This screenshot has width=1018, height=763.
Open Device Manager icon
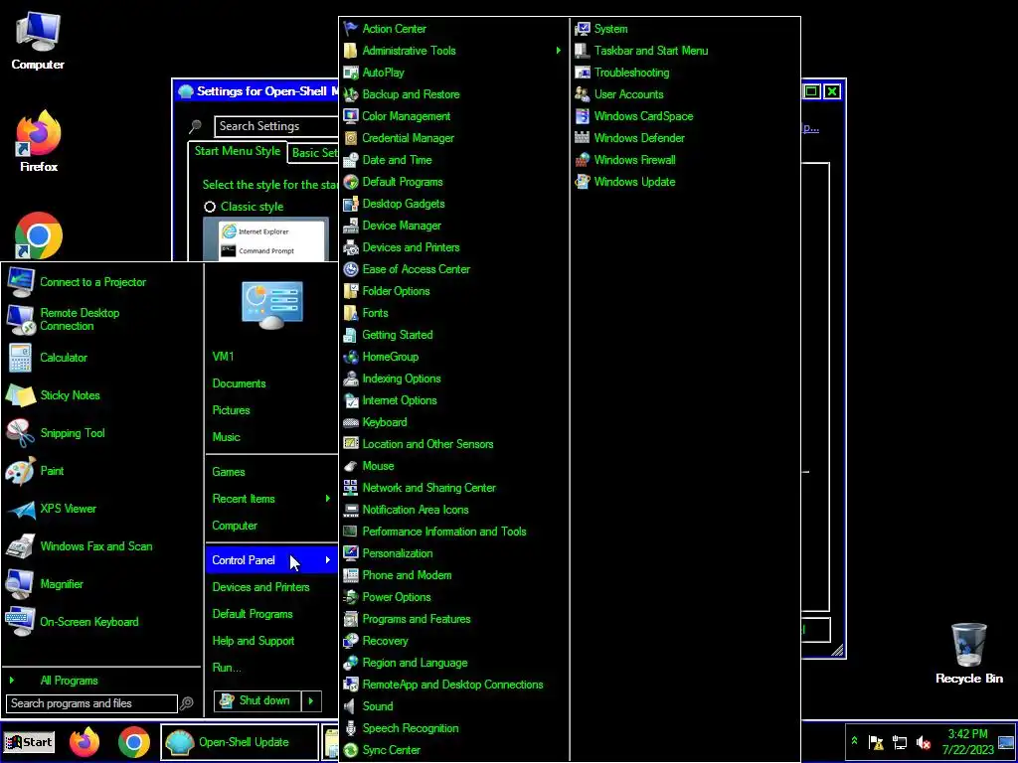pos(351,226)
